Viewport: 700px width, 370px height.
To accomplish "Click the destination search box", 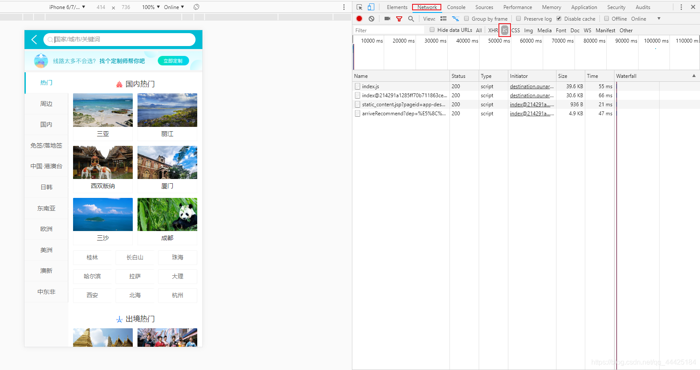I will (119, 40).
